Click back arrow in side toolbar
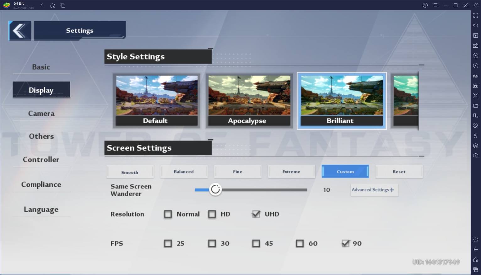This screenshot has height=275, width=481. click(476, 250)
